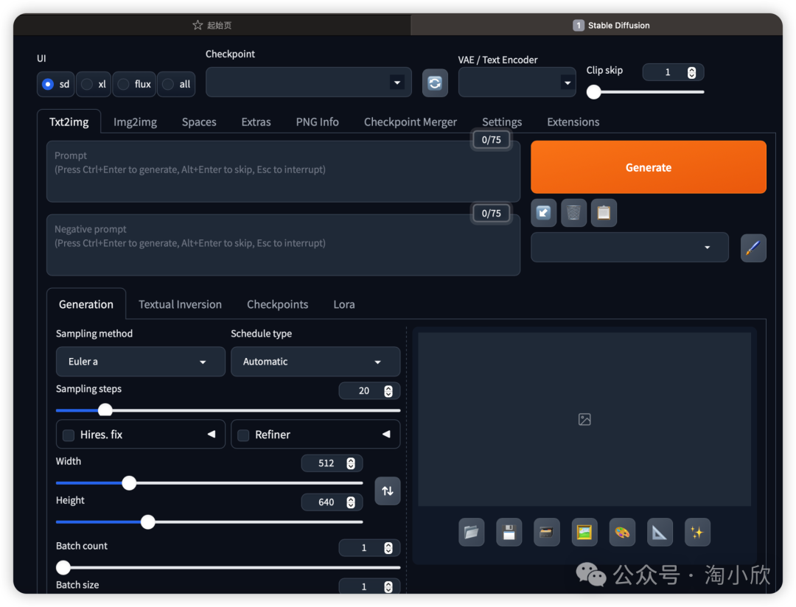Send image to img2img picture icon

(584, 533)
